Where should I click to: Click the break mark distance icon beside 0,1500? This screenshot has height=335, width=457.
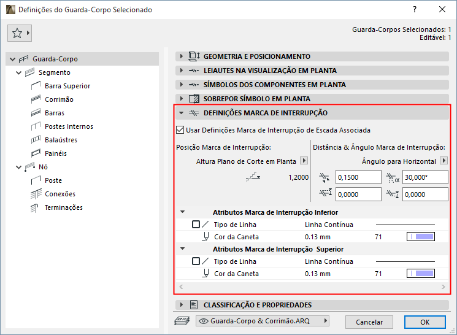point(325,177)
